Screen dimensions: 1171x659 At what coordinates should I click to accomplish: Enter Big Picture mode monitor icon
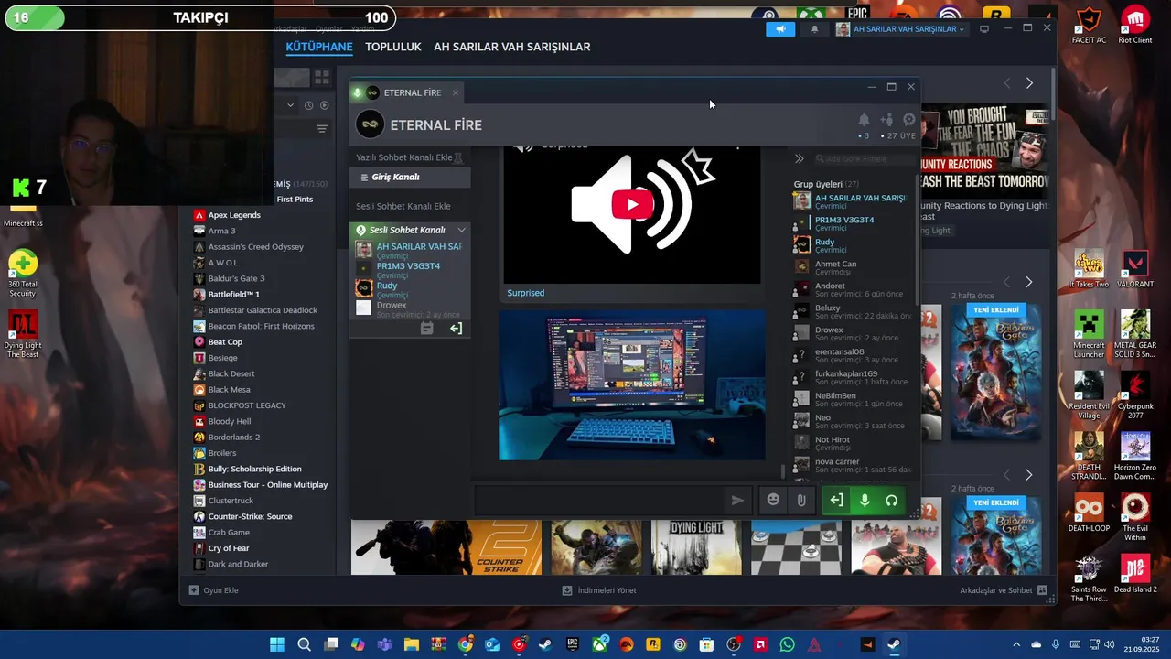(984, 29)
